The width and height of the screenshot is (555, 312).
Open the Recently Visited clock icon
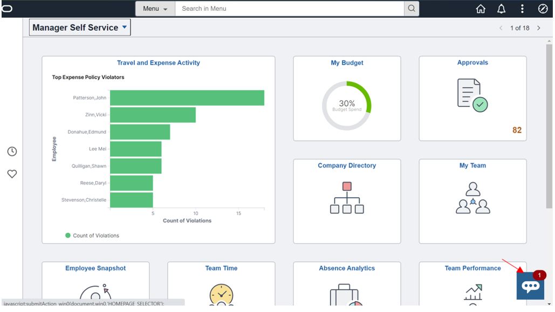click(x=12, y=151)
